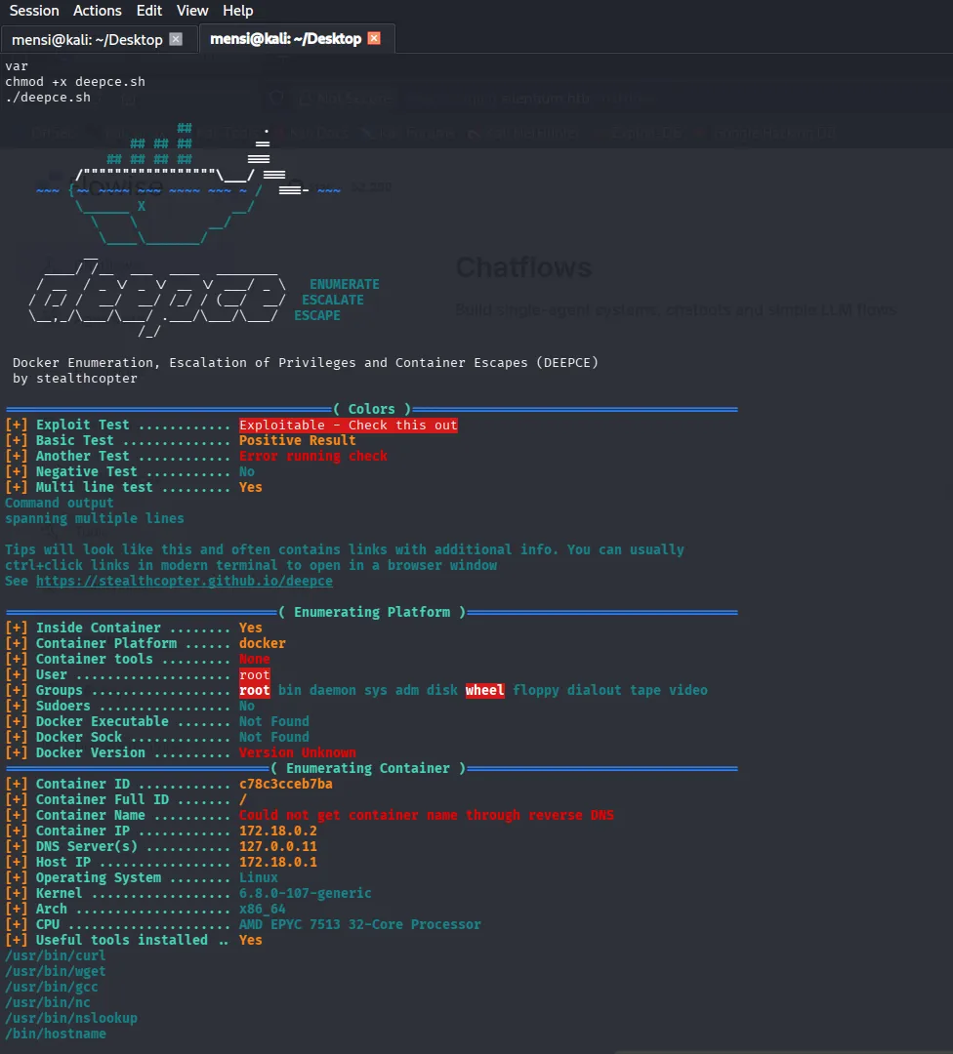The image size is (953, 1054).
Task: Click Host IP '172.18.0.1'
Action: tap(277, 862)
